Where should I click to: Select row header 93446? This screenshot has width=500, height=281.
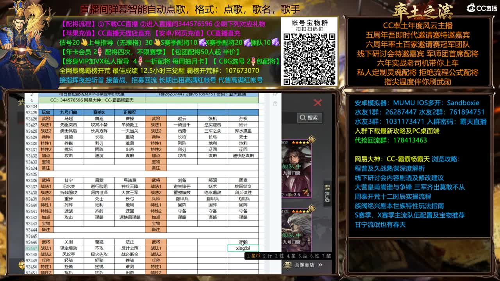click(31, 242)
